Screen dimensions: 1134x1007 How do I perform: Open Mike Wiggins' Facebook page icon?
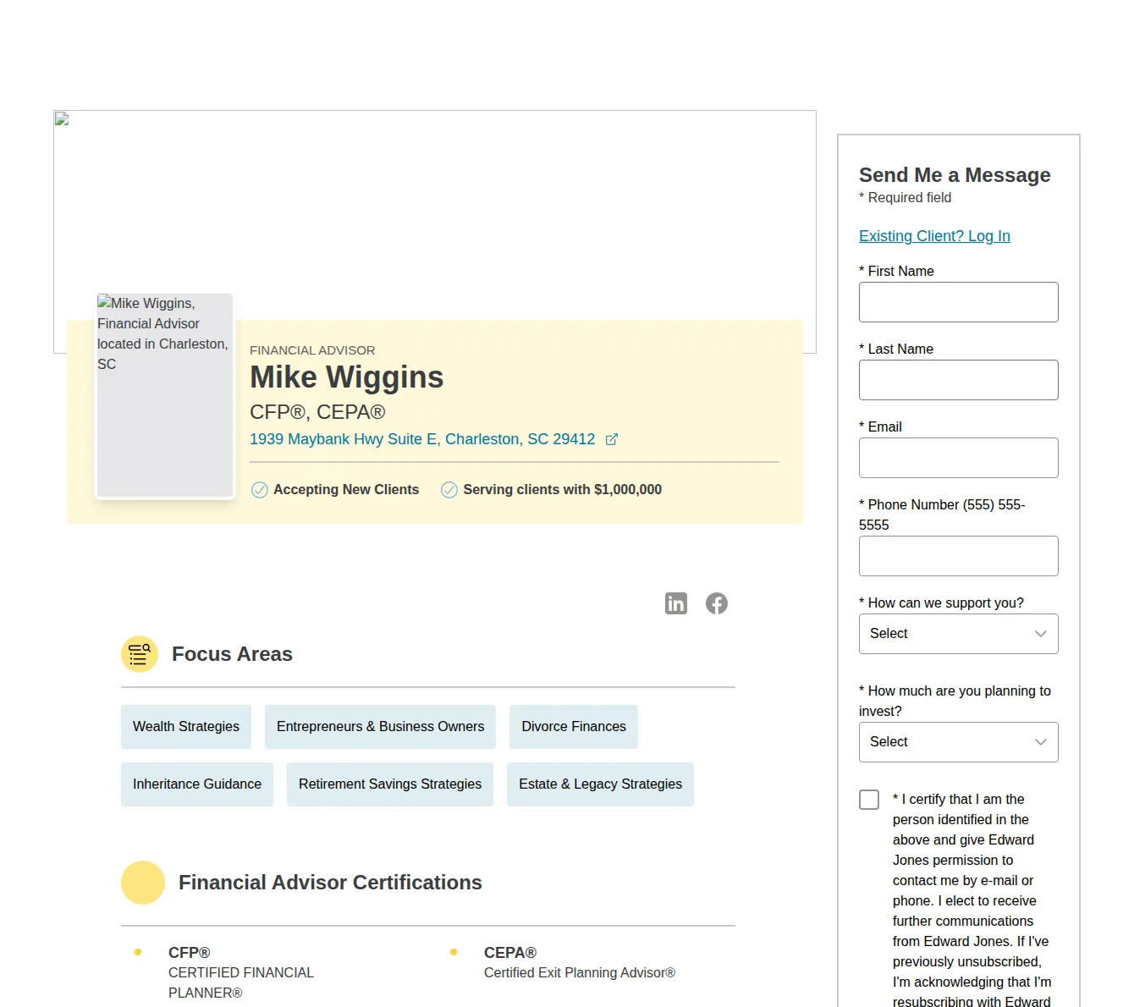tap(717, 603)
